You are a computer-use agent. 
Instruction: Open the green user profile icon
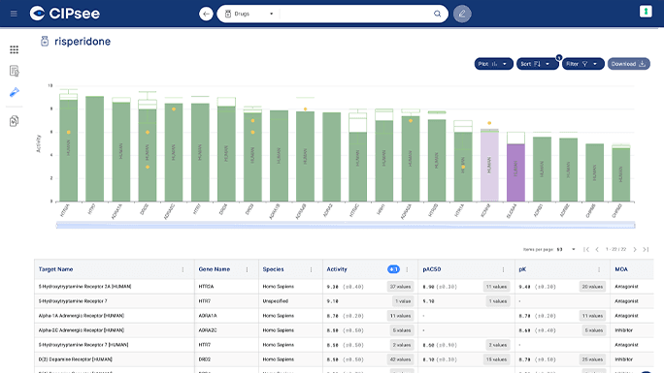tap(646, 12)
